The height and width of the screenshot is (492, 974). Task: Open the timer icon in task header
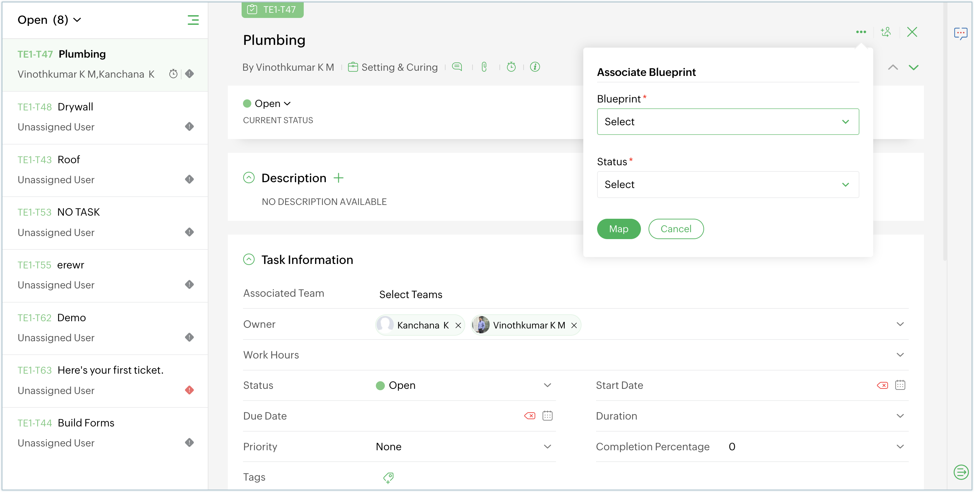click(x=511, y=67)
